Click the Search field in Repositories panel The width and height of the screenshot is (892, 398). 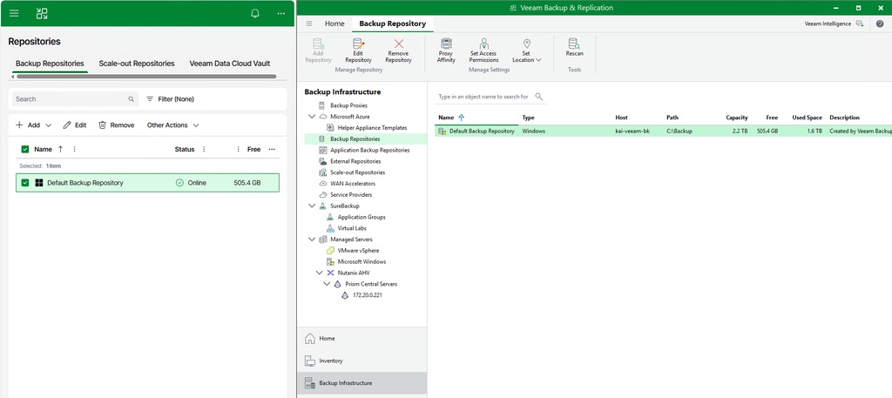point(75,99)
